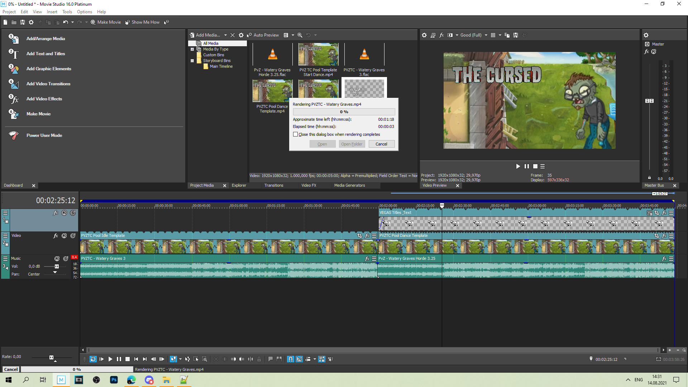Click Preview on External Monitor icon

pyautogui.click(x=433, y=35)
